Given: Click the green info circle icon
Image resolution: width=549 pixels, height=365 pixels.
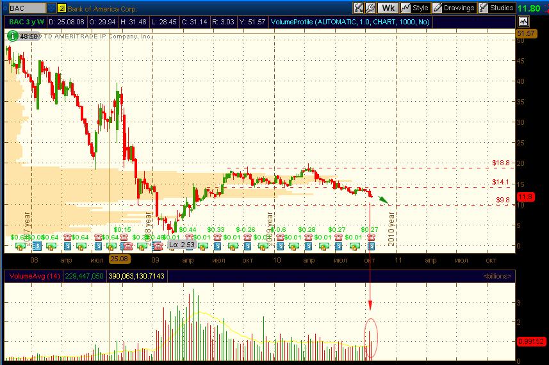Looking at the screenshot, I should [x=12, y=36].
